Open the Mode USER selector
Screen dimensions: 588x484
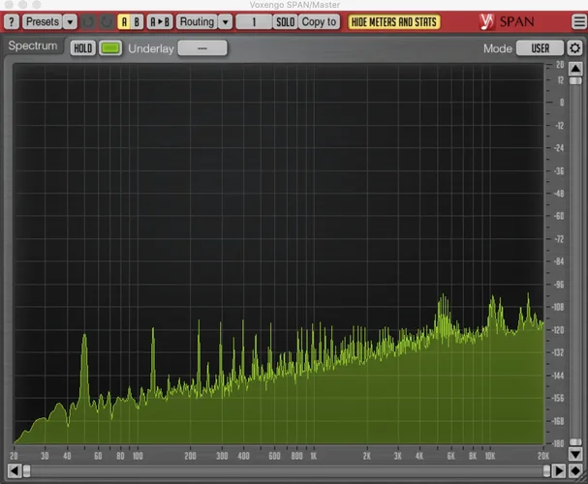coord(540,47)
